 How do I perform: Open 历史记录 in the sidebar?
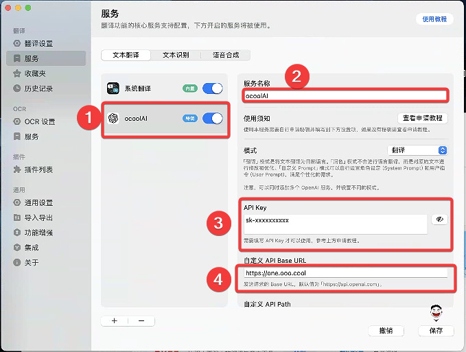(x=38, y=89)
